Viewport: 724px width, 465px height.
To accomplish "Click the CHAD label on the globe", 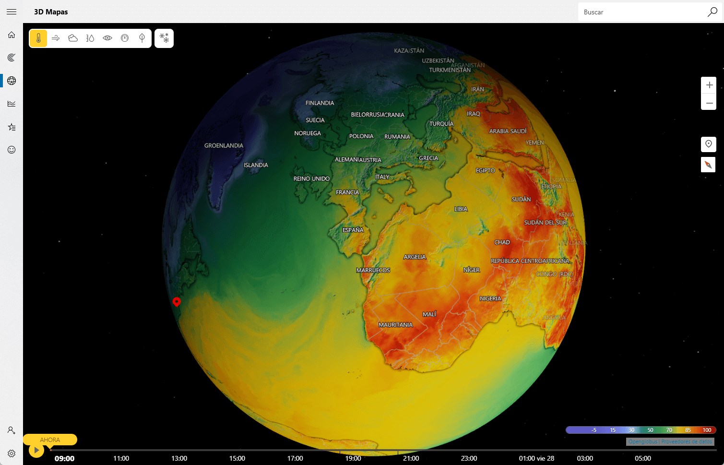I will pos(502,242).
